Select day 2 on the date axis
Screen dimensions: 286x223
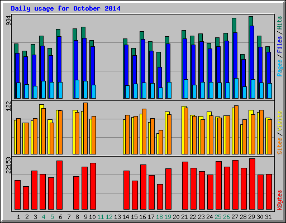[27, 217]
